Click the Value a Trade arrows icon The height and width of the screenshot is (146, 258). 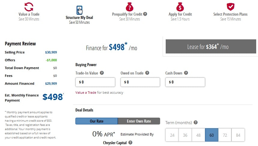pyautogui.click(x=29, y=7)
